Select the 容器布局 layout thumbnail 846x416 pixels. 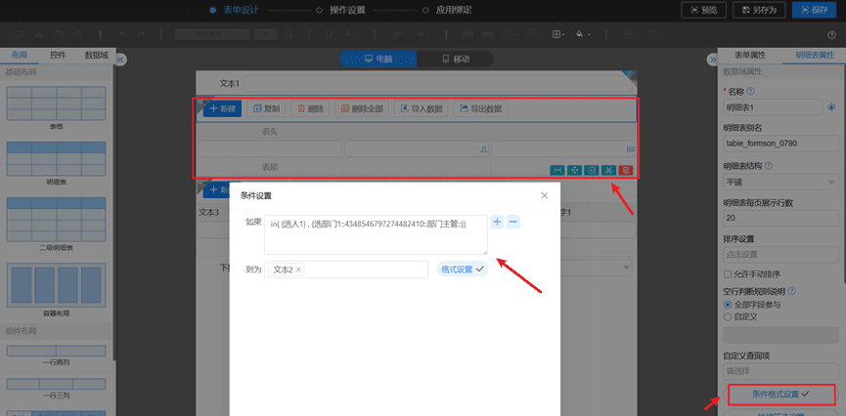(x=56, y=285)
